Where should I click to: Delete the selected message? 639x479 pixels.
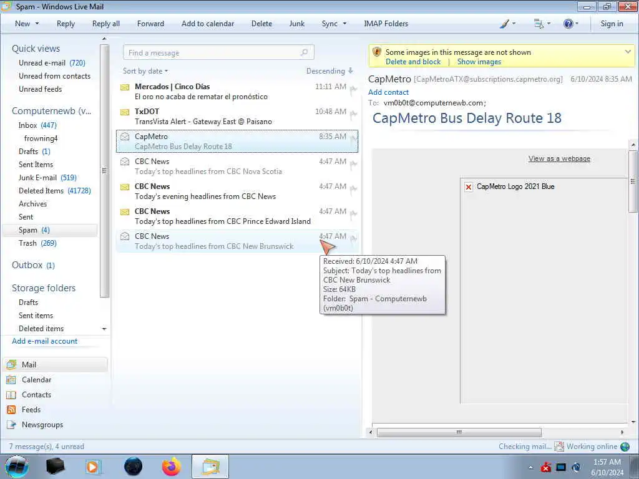pyautogui.click(x=261, y=24)
